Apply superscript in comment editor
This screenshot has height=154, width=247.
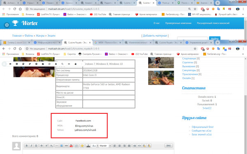click(47, 146)
